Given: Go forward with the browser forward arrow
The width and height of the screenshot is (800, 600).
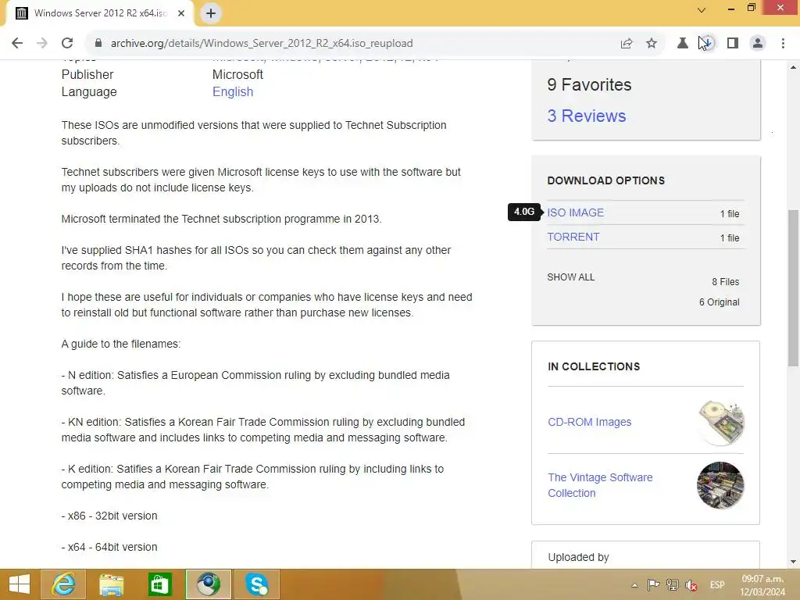Looking at the screenshot, I should [42, 43].
